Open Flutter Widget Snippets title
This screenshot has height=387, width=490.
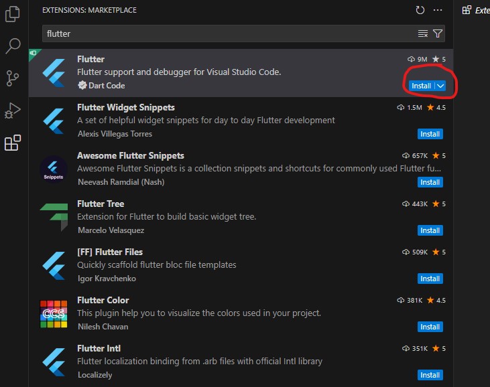126,107
